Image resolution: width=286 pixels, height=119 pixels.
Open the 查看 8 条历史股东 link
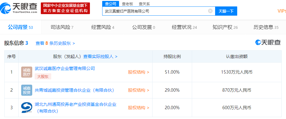tap(55, 43)
